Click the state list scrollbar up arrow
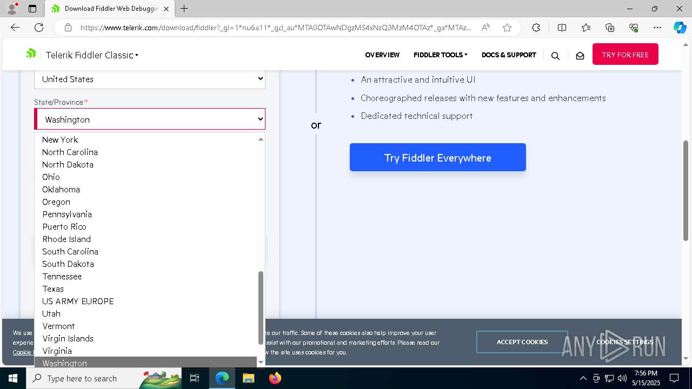692x389 pixels. click(x=261, y=139)
